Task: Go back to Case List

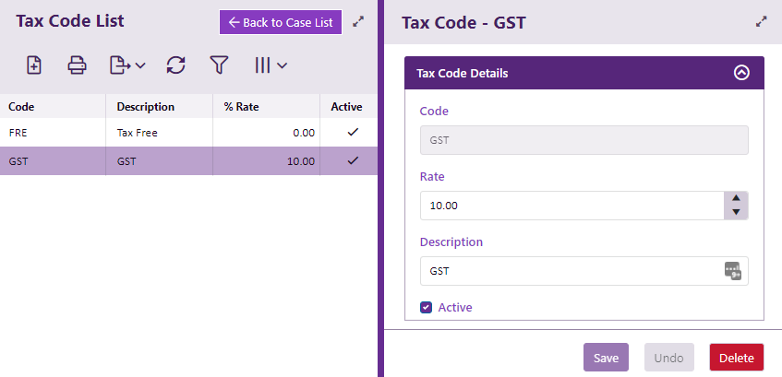Action: click(x=281, y=22)
